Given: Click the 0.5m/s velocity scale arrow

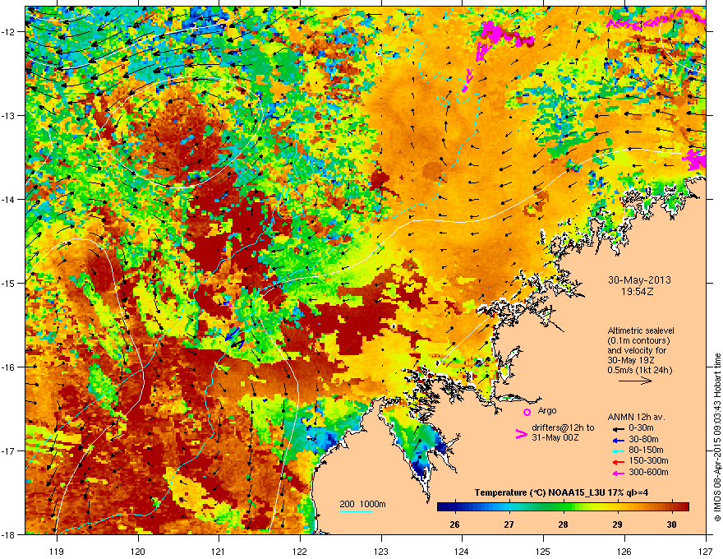Looking at the screenshot, I should pos(635,381).
